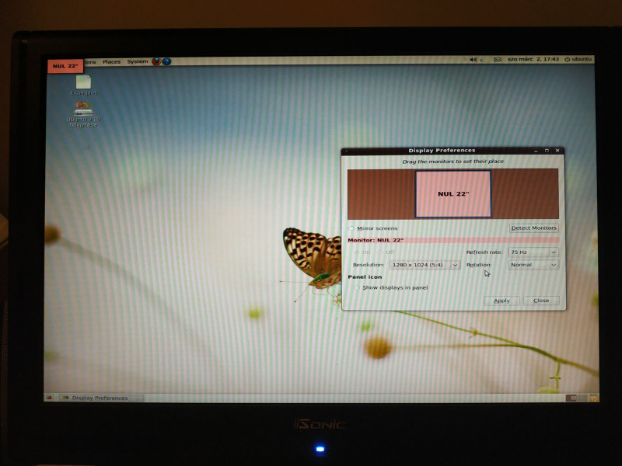The image size is (622, 466).
Task: Select the NUL 22" monitor rectangle
Action: pos(453,194)
